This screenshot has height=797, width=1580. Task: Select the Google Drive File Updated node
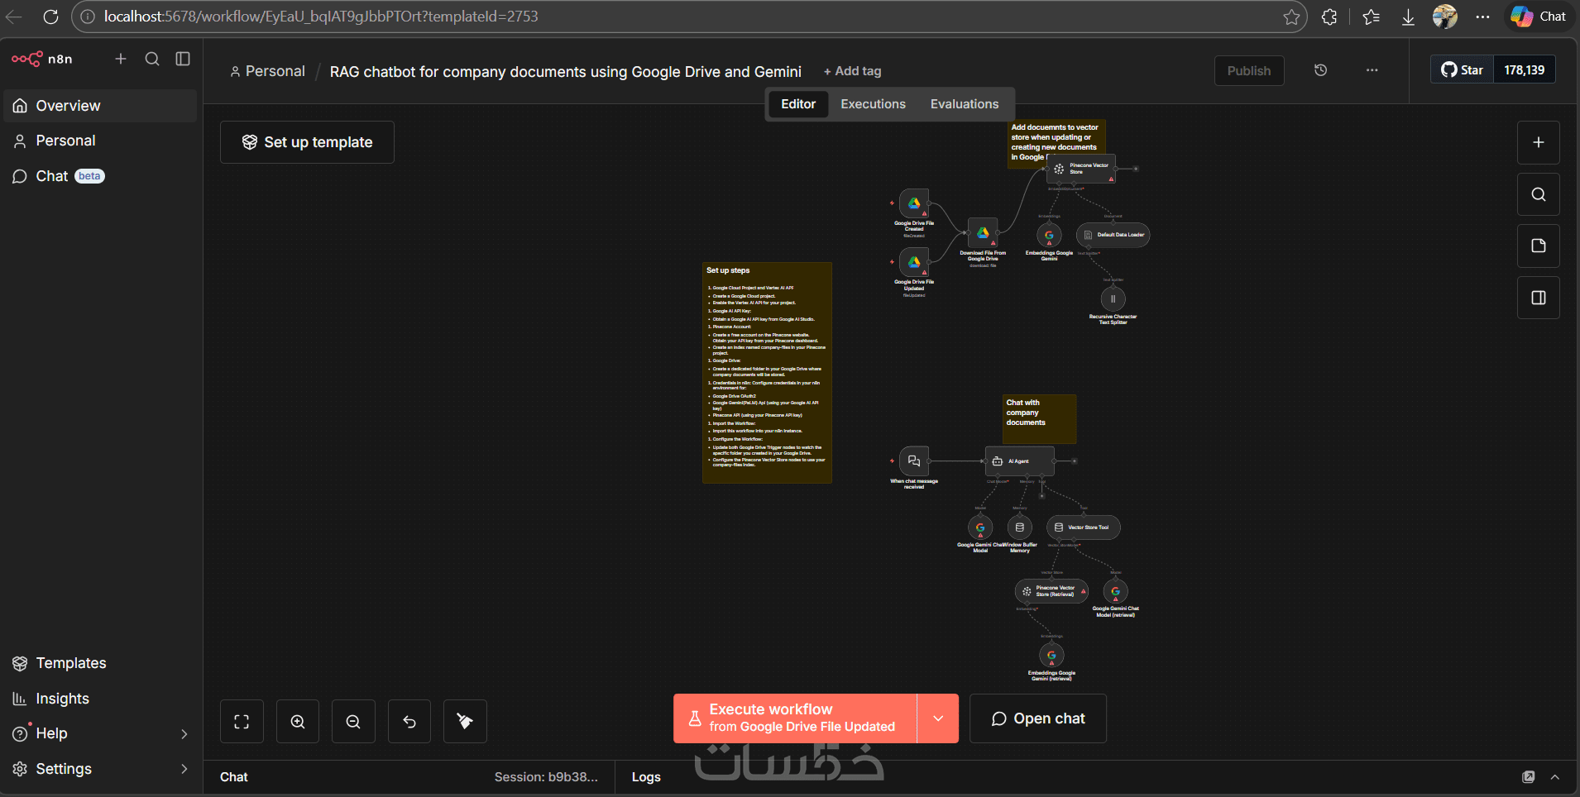pos(914,262)
